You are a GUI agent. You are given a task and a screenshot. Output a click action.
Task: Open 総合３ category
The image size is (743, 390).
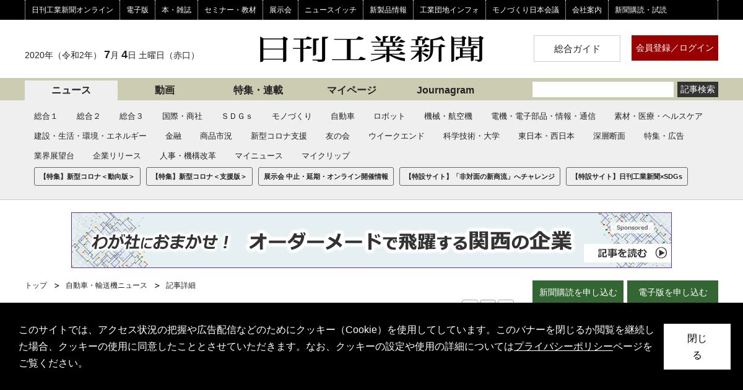pyautogui.click(x=131, y=116)
